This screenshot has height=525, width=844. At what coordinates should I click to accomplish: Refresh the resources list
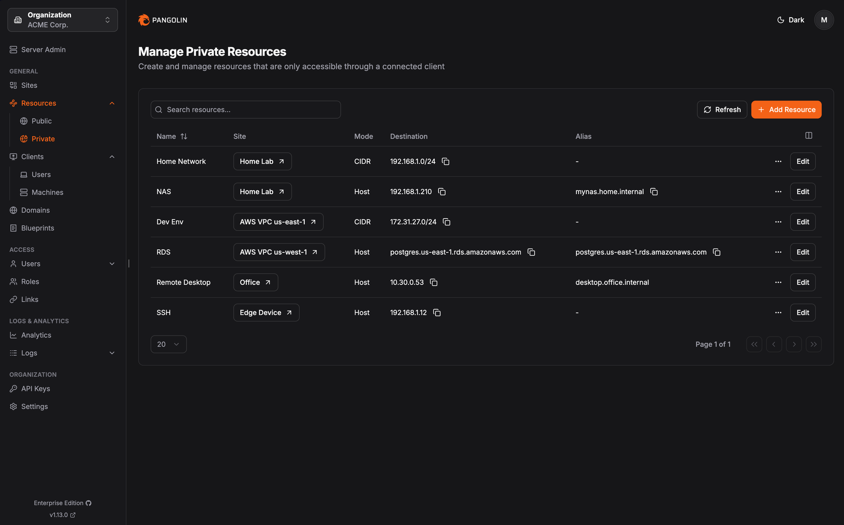point(722,109)
